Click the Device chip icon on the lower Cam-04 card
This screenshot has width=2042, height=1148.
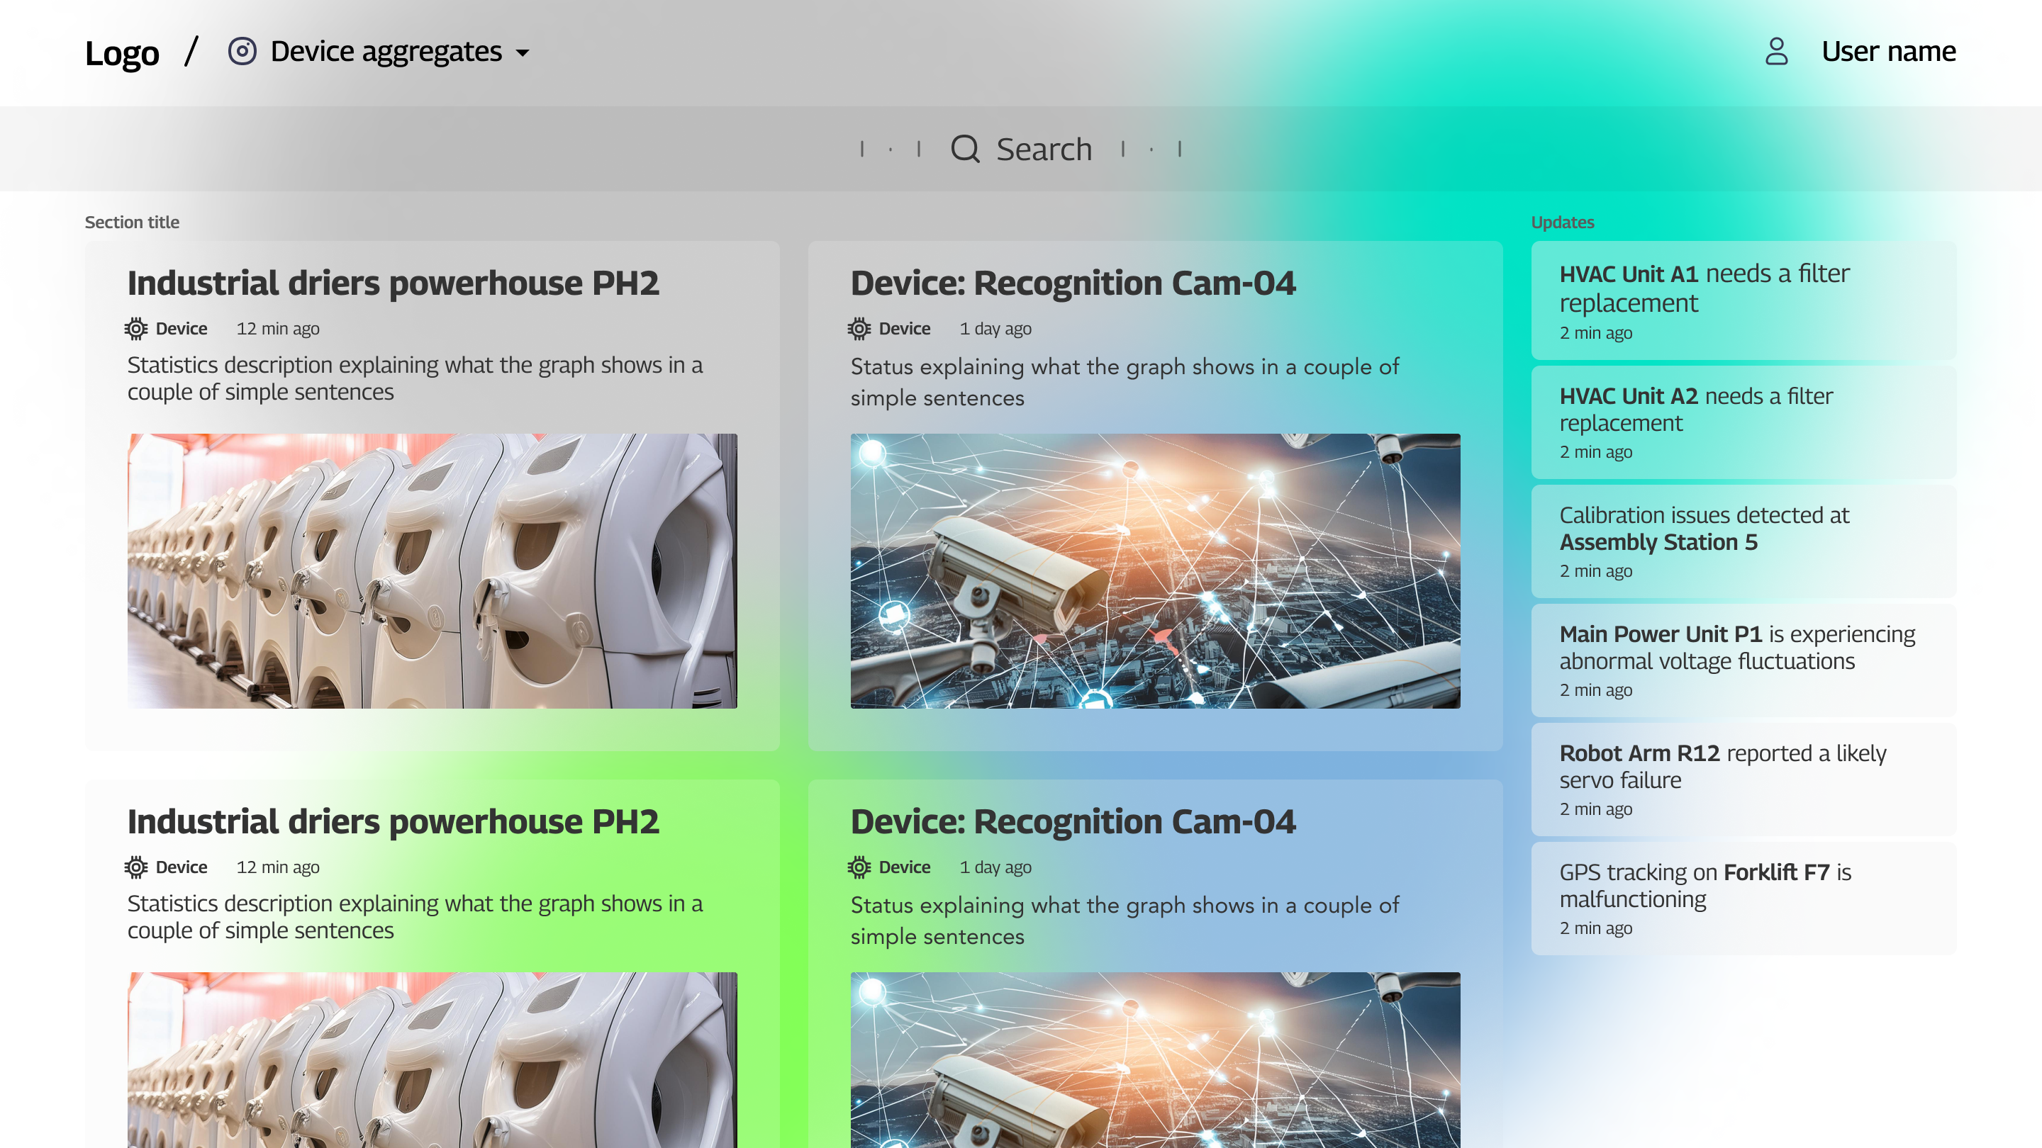(859, 867)
